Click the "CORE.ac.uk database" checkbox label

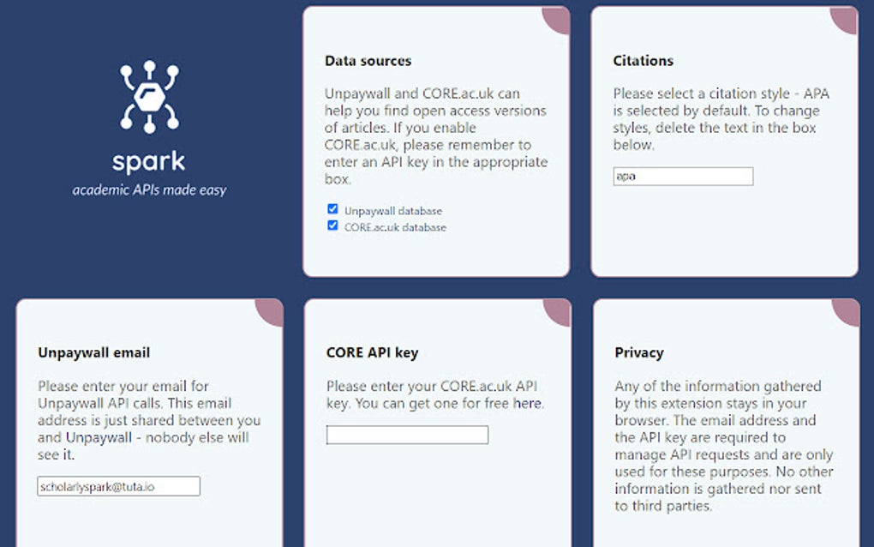coord(395,227)
